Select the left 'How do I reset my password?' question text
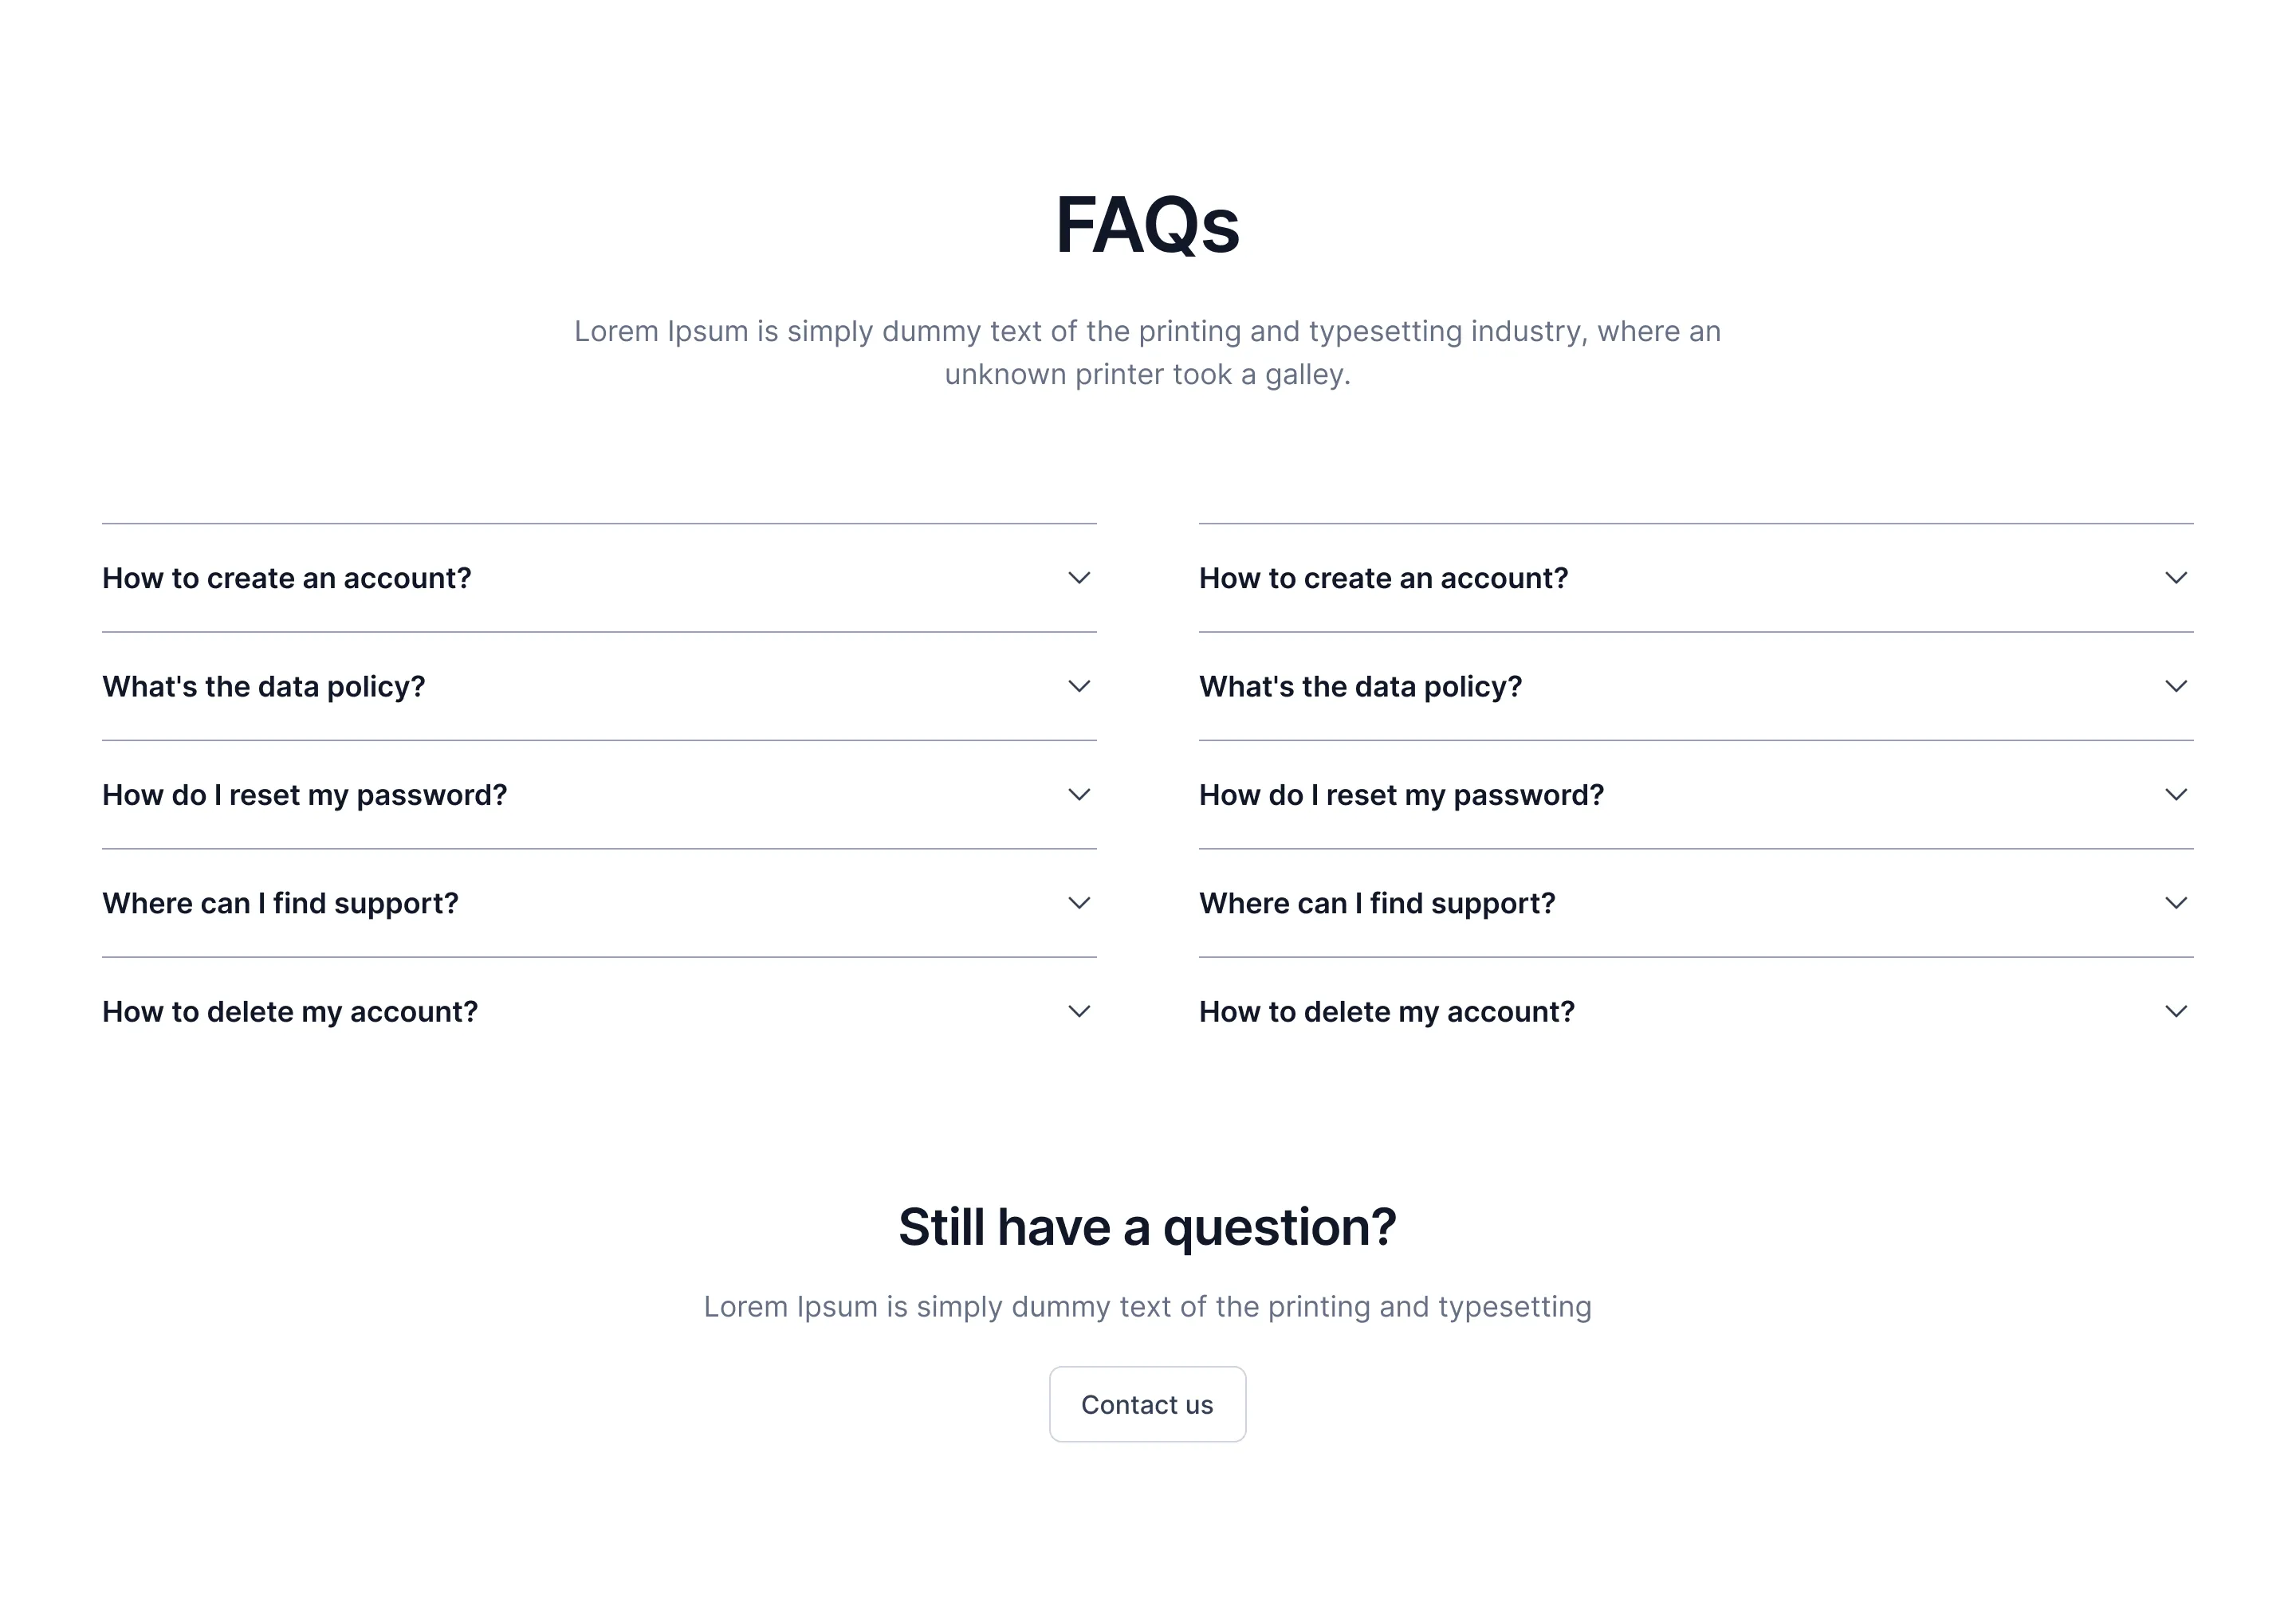Image resolution: width=2296 pixels, height=1621 pixels. (x=304, y=795)
